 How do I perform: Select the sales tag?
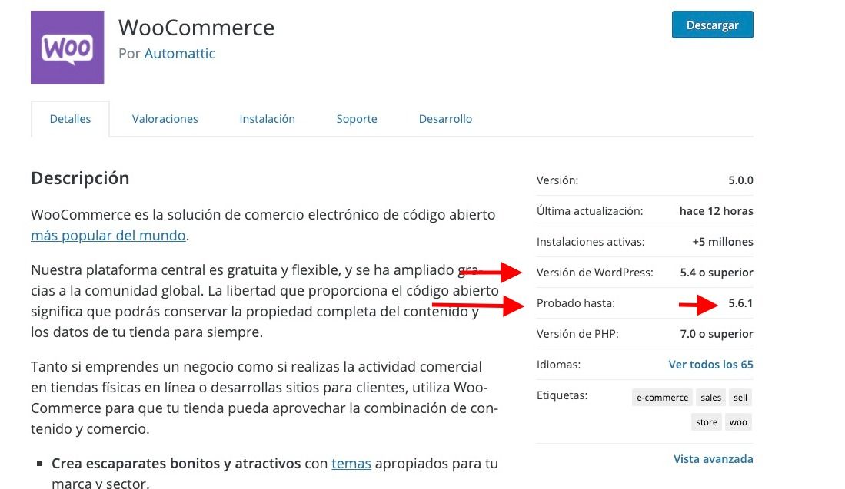710,398
